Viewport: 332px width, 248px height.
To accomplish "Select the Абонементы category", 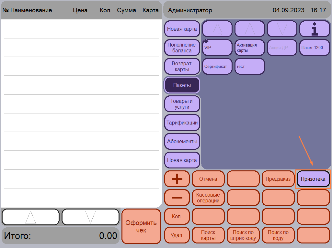I will [182, 141].
